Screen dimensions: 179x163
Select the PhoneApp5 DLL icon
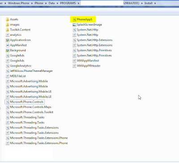pos(74,19)
